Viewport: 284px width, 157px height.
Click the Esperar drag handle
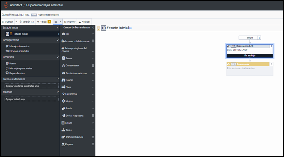point(93,144)
